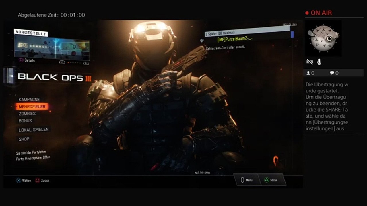Toggle the microphone icon in broadcast panel
The width and height of the screenshot is (367, 206).
coord(319,62)
